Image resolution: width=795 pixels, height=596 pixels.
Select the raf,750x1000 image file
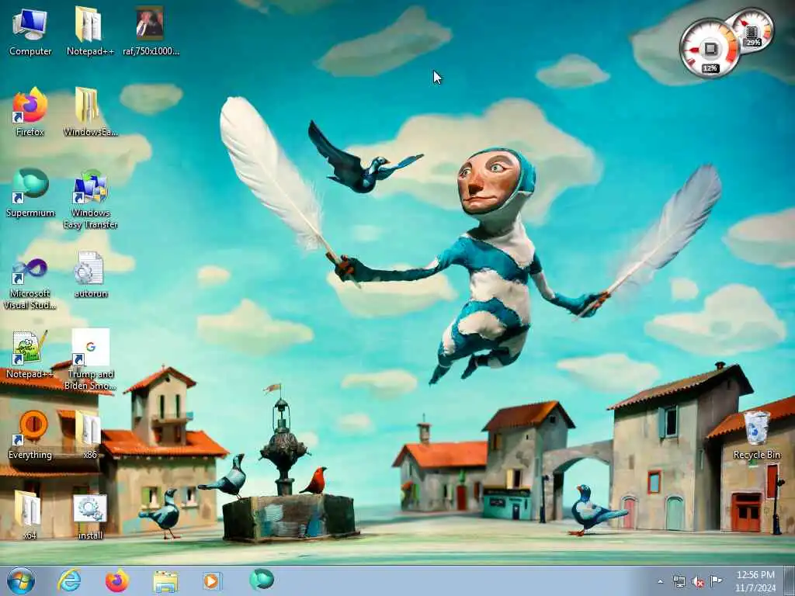pos(151,31)
